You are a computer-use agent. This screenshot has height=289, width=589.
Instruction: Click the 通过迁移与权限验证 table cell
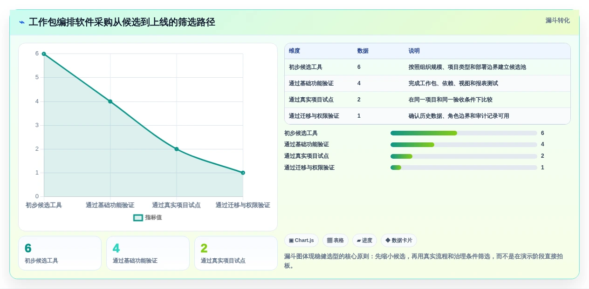pyautogui.click(x=314, y=116)
